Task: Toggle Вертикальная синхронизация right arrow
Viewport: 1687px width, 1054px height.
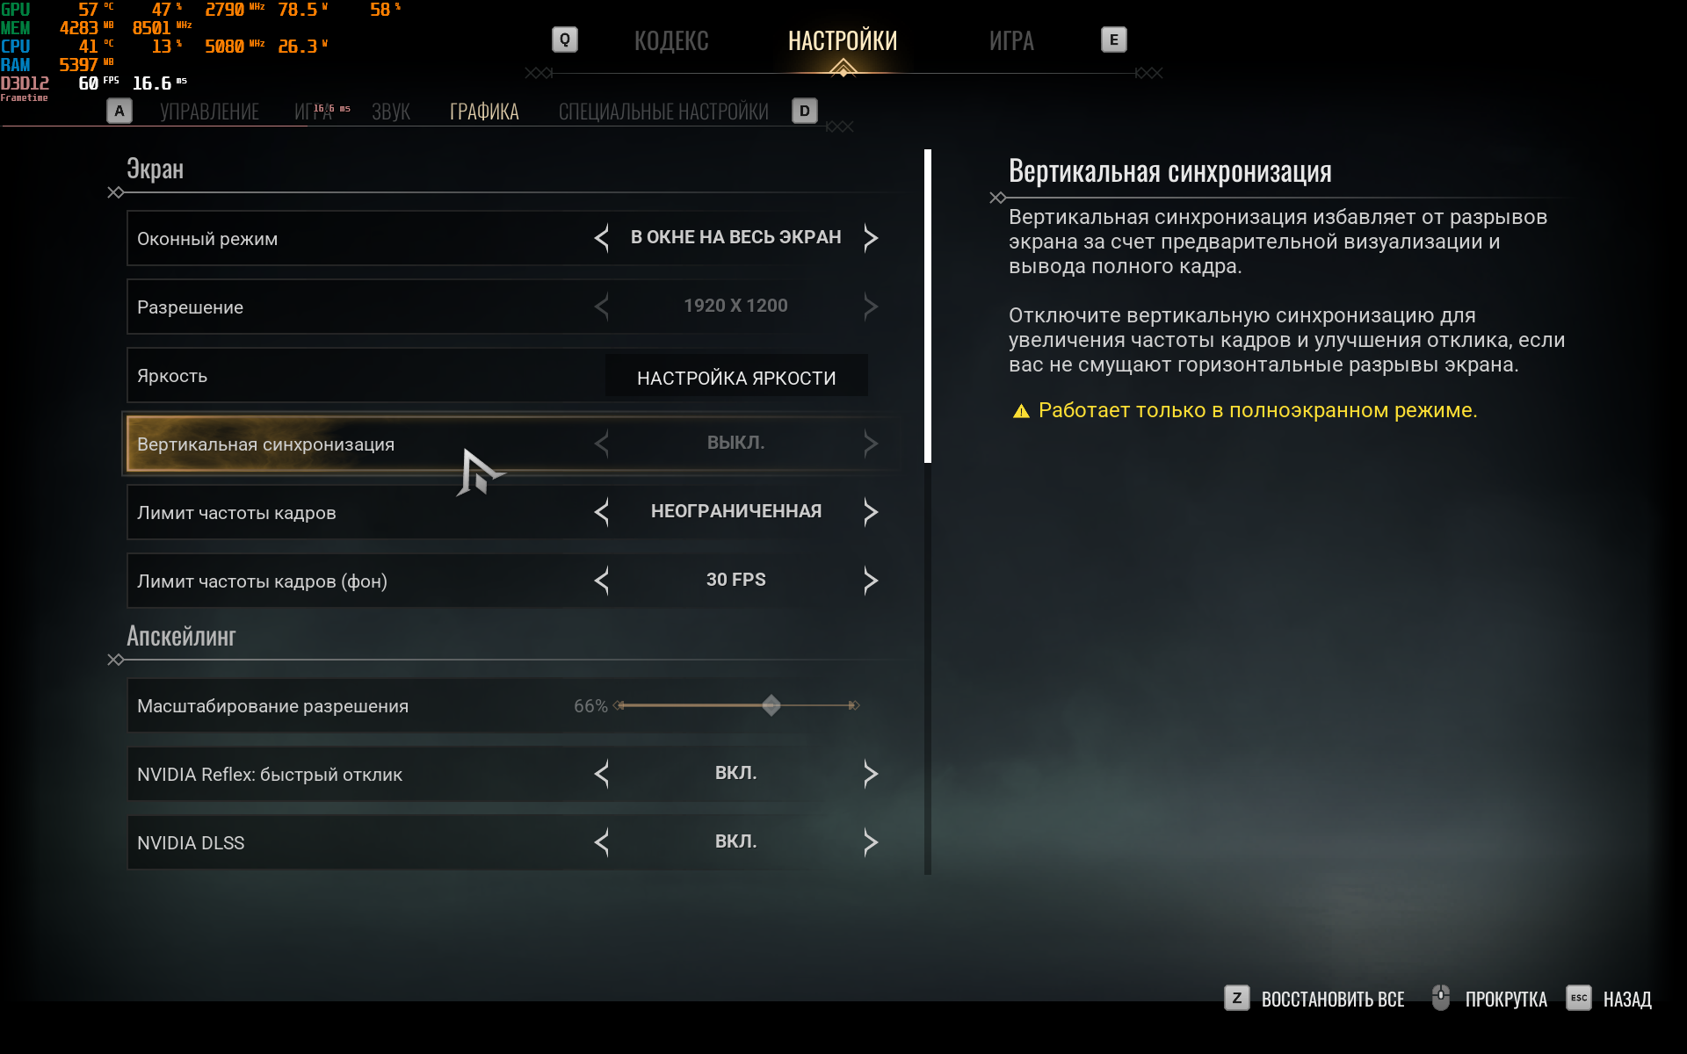Action: (x=870, y=444)
